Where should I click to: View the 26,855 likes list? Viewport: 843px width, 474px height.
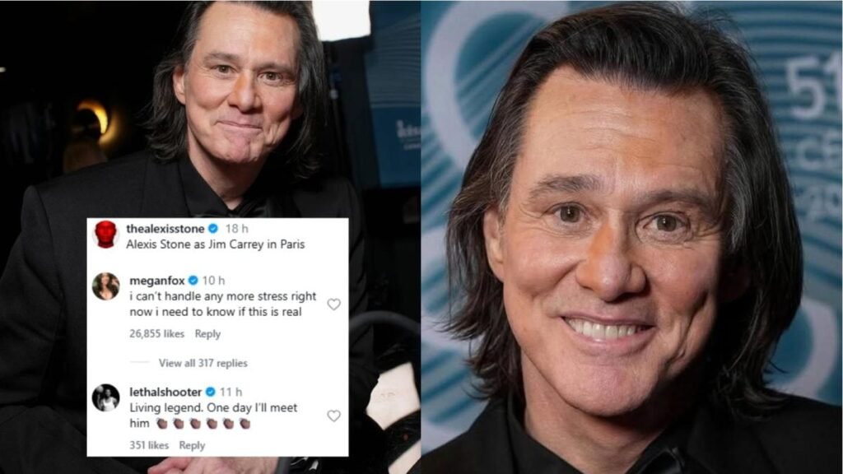click(x=156, y=334)
